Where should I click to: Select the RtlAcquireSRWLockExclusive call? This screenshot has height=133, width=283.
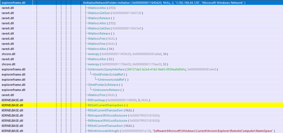[123, 115]
